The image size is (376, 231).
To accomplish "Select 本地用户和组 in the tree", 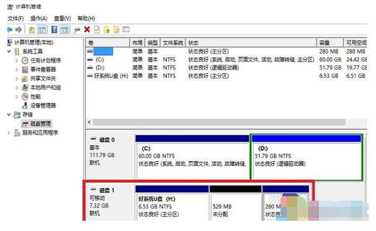I will (46, 88).
